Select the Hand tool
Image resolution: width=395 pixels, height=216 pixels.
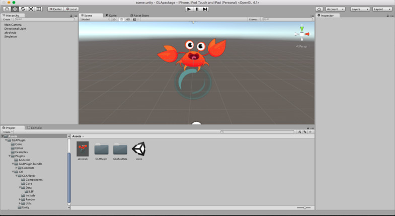(7, 9)
